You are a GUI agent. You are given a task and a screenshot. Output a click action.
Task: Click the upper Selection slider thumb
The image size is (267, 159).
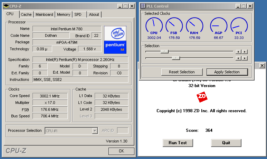tap(164, 52)
